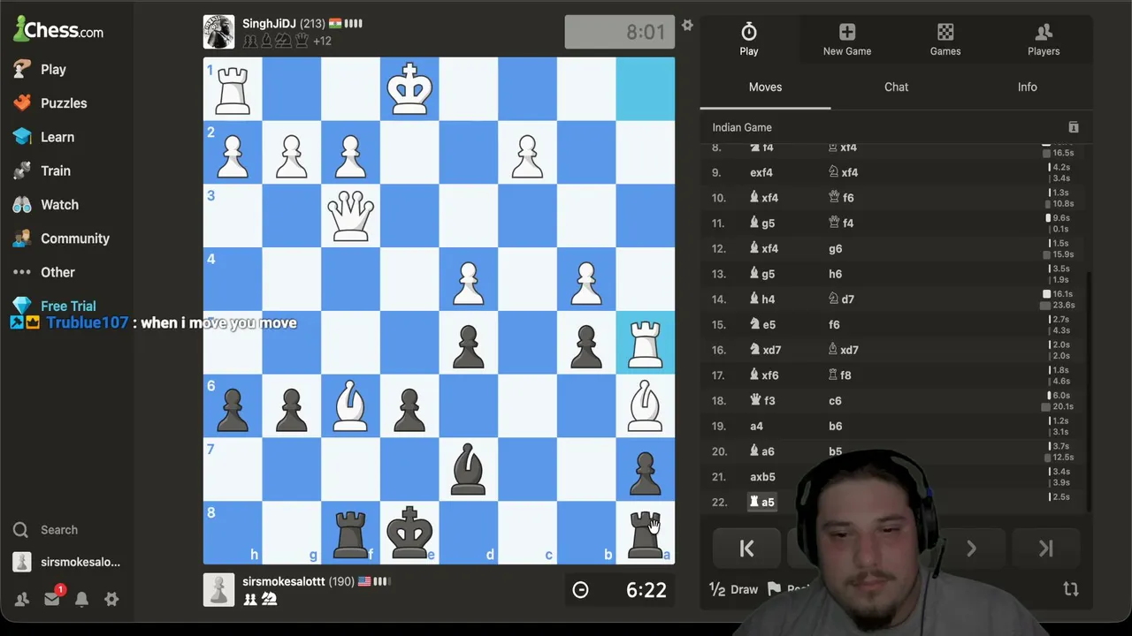Show the Info tab

[x=1027, y=87]
